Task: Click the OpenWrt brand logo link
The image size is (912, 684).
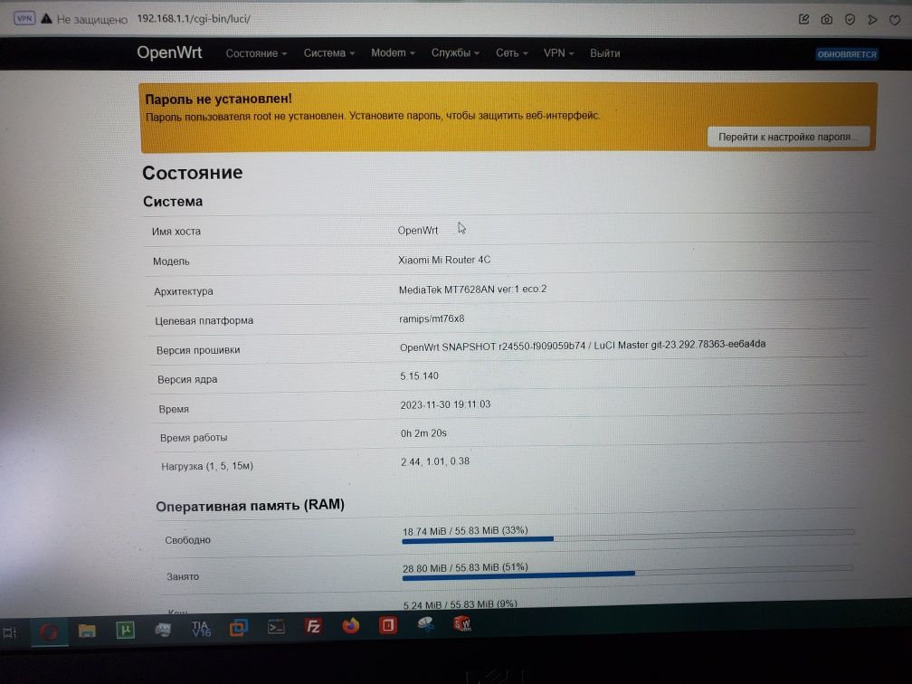Action: click(x=169, y=52)
